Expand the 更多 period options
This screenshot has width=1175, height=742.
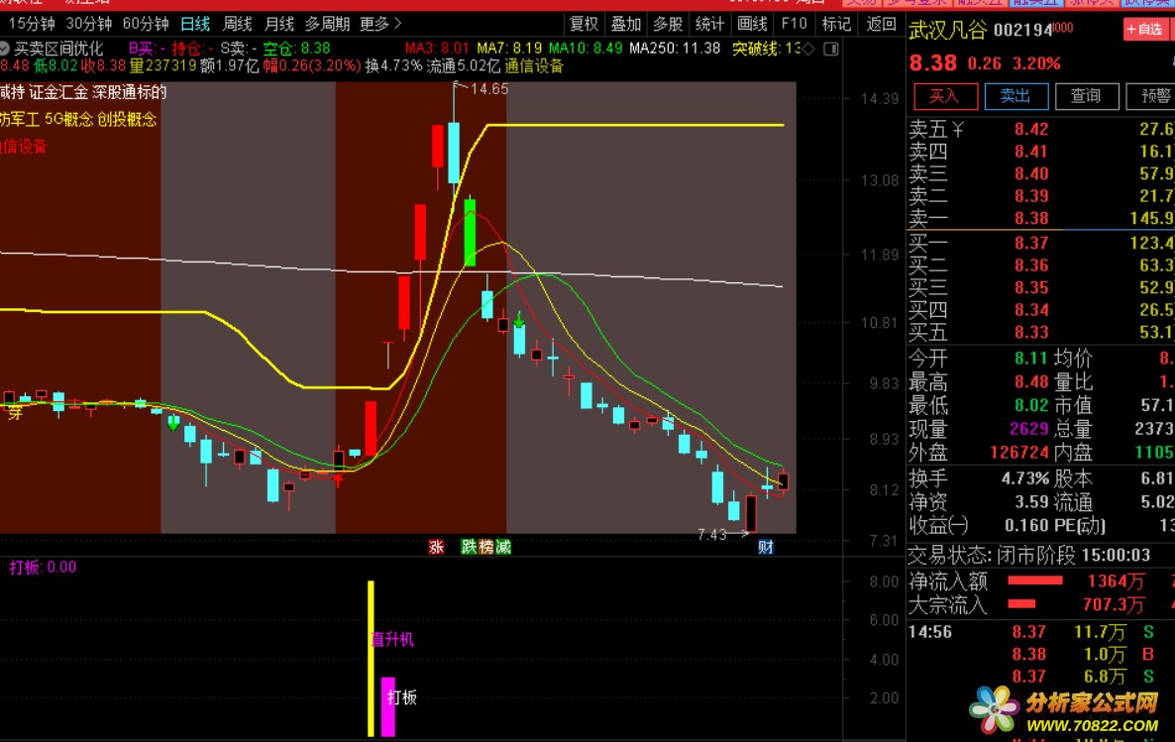click(380, 24)
